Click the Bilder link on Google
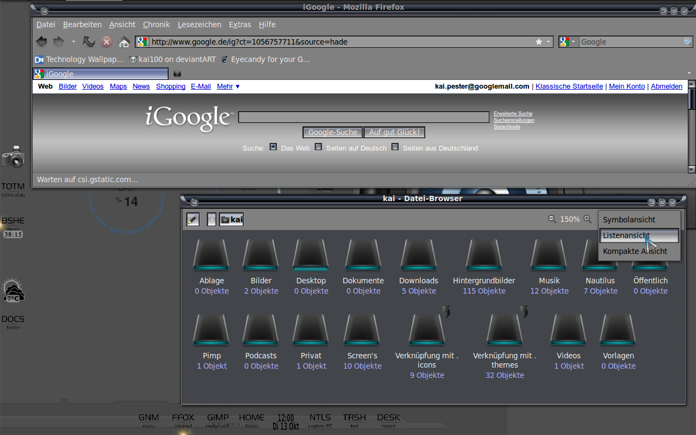This screenshot has width=696, height=435. (x=68, y=86)
